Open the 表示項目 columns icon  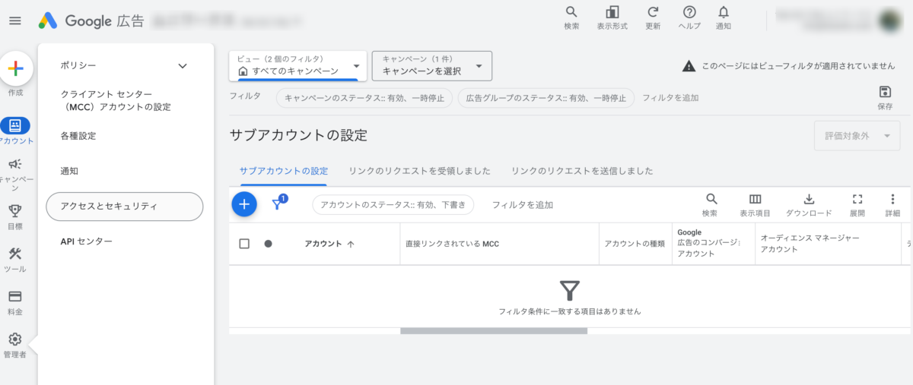(755, 200)
